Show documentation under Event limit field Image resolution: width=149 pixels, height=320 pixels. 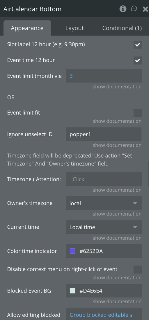(117, 87)
